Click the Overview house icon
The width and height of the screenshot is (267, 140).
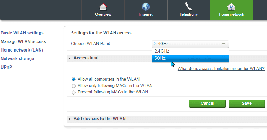point(103,7)
